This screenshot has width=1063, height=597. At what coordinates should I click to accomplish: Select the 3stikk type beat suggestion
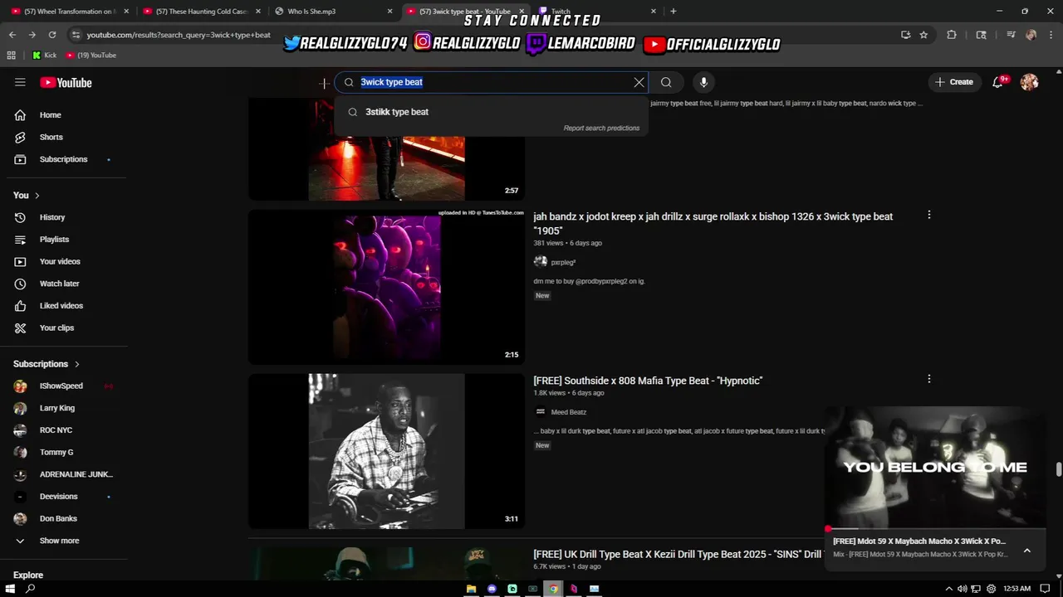(x=492, y=112)
